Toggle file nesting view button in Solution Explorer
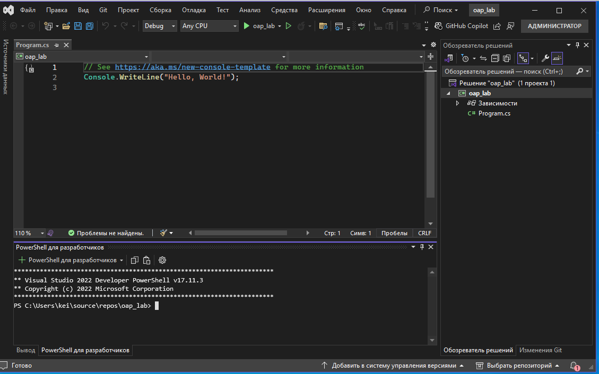Screen dimensions: 599x374 tap(523, 58)
